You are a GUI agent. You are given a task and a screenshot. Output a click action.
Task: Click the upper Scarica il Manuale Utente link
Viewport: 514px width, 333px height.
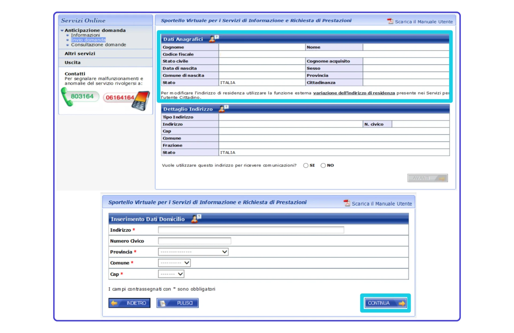click(424, 22)
